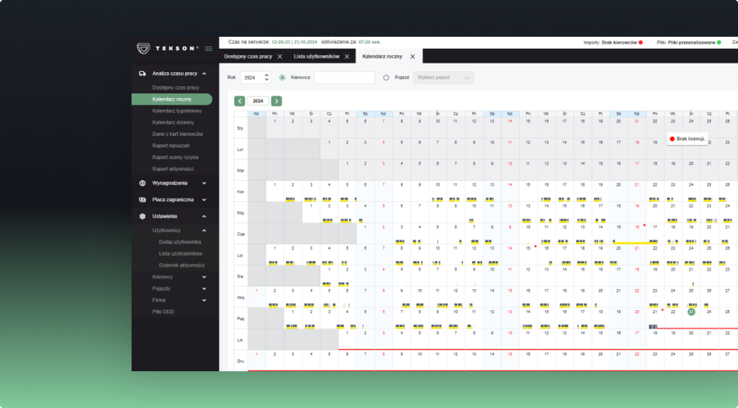Switch to the Lista użytkowników tab
The image size is (738, 408).
pyautogui.click(x=316, y=56)
